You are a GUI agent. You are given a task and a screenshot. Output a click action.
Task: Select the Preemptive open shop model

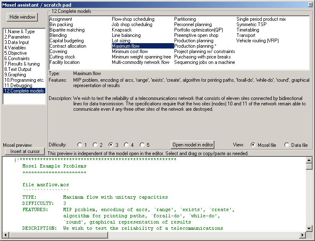pos(196,35)
